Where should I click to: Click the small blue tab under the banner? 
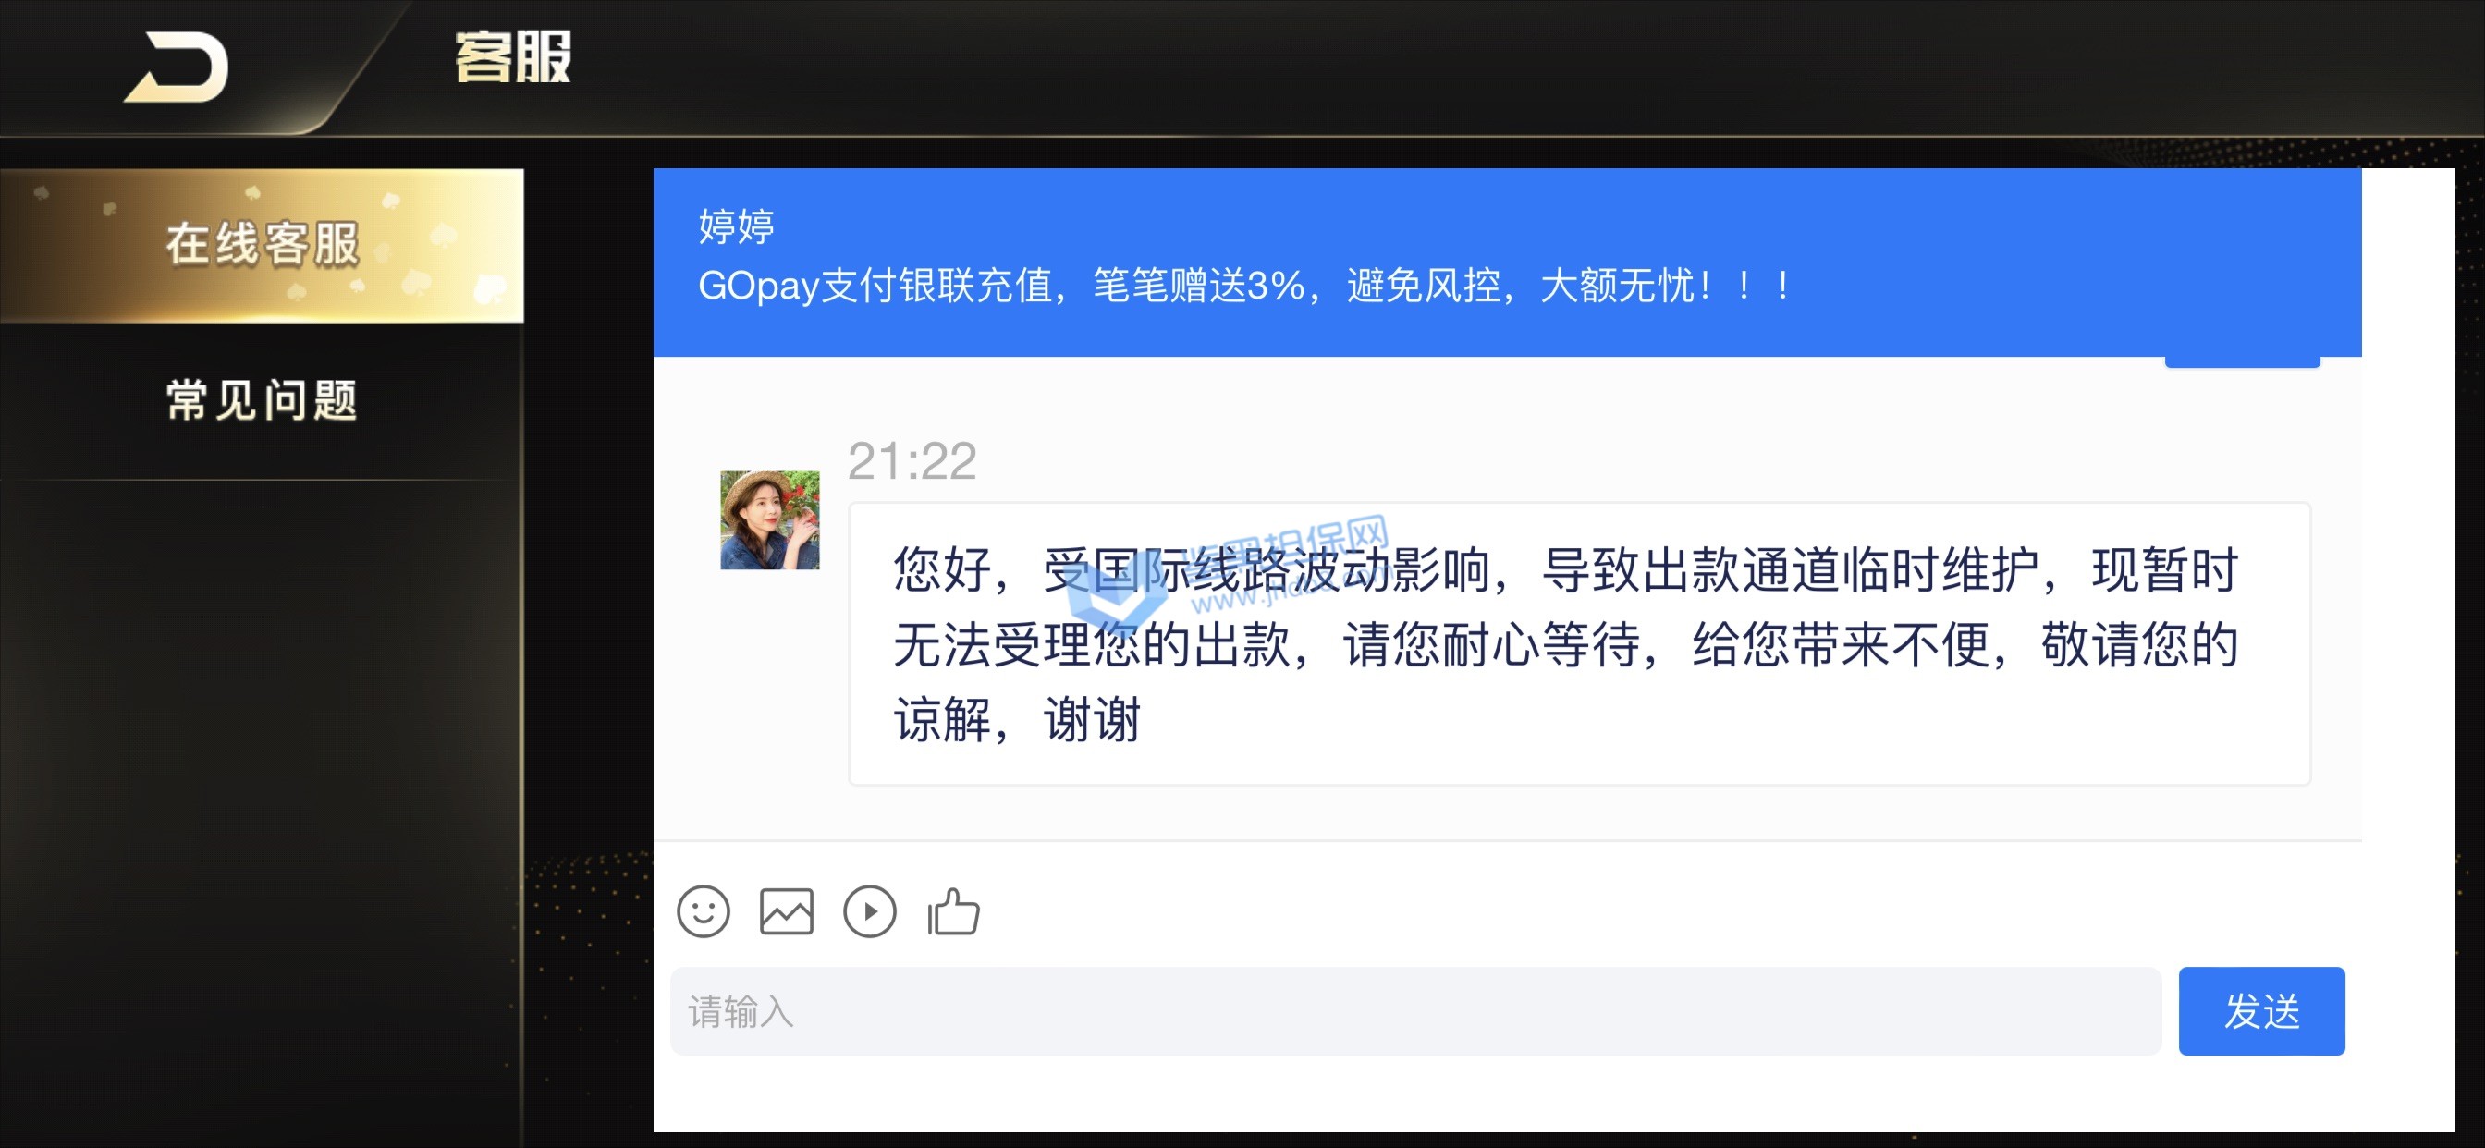pos(2242,361)
